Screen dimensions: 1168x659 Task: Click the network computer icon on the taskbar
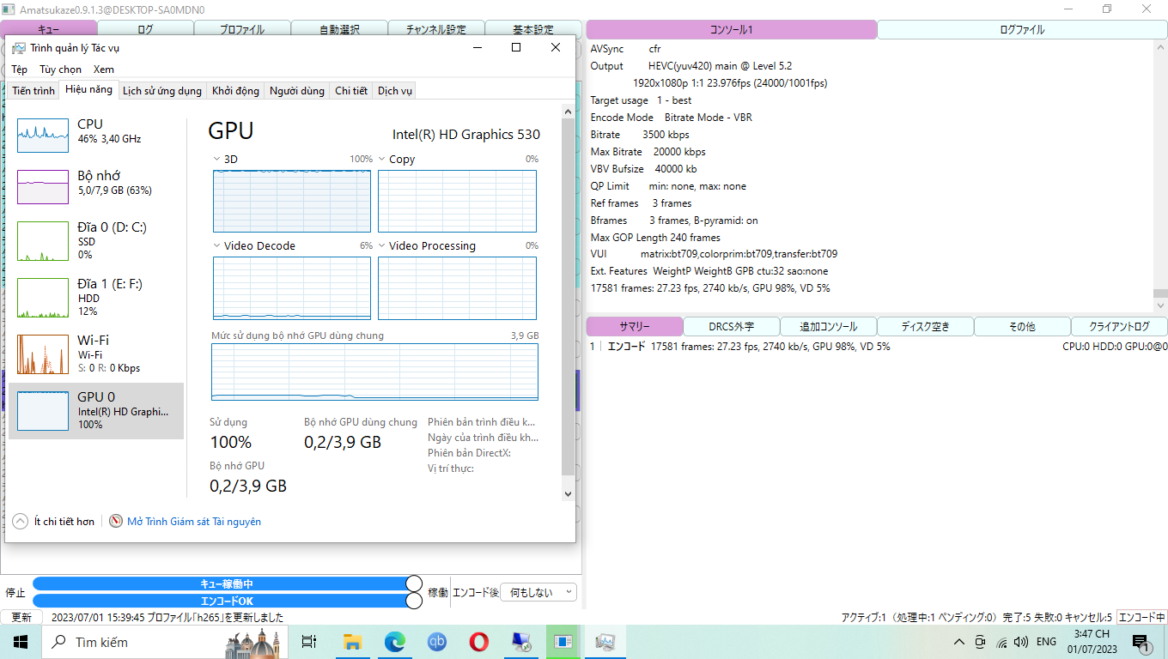pos(520,642)
